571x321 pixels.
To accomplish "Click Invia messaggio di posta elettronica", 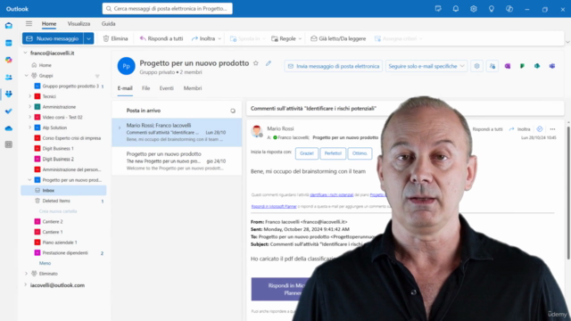I will click(x=333, y=66).
